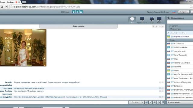Select guest vasiliy

coord(176,70)
